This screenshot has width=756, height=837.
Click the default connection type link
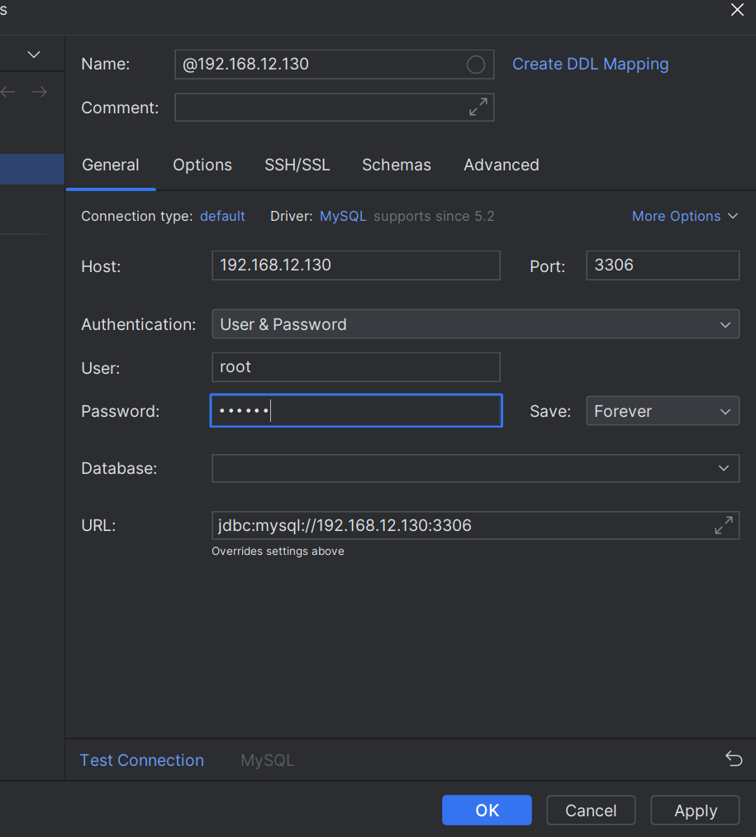222,216
